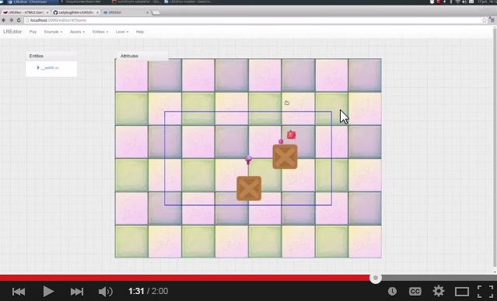Go back to the previous video

pos(19,291)
